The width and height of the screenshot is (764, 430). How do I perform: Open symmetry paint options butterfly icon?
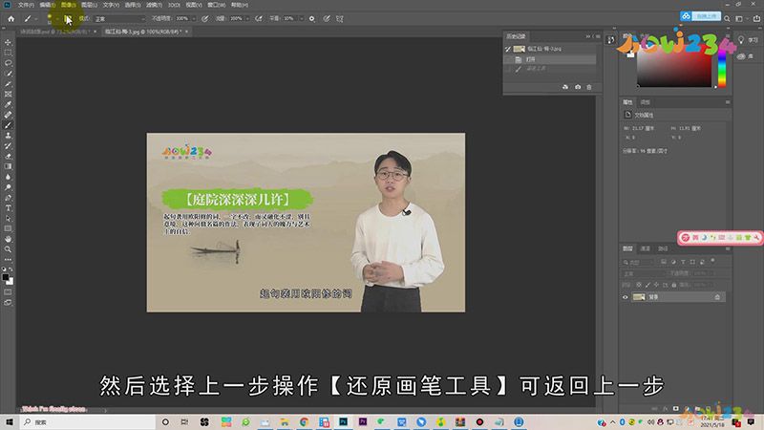tap(340, 18)
